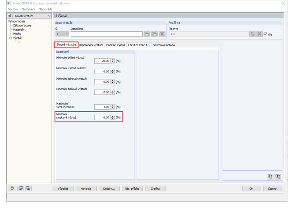Click the Plochy field showing 1-3
The height and width of the screenshot is (211, 294).
coord(209,34)
